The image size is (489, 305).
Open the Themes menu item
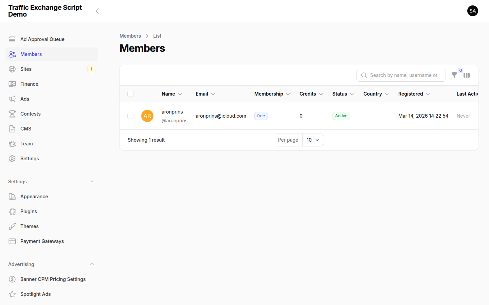[x=30, y=226]
